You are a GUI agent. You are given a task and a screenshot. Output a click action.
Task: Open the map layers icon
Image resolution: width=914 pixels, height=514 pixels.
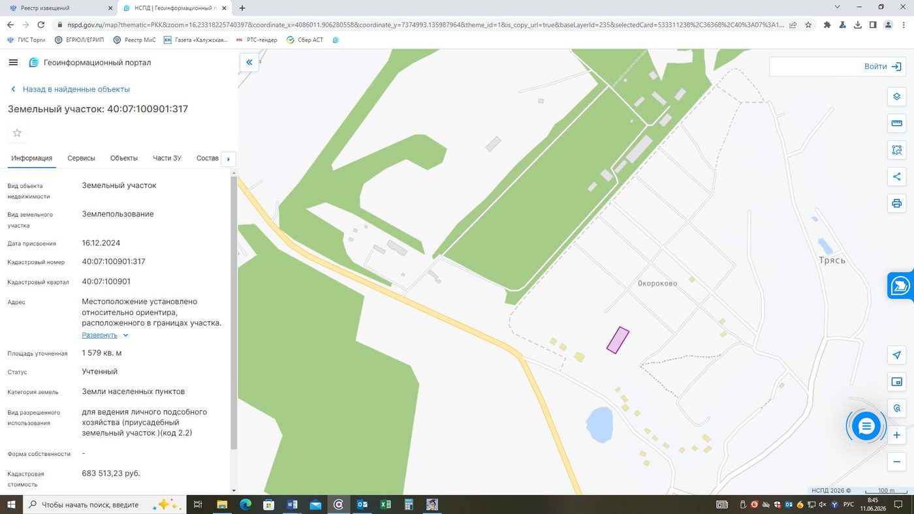click(x=896, y=97)
